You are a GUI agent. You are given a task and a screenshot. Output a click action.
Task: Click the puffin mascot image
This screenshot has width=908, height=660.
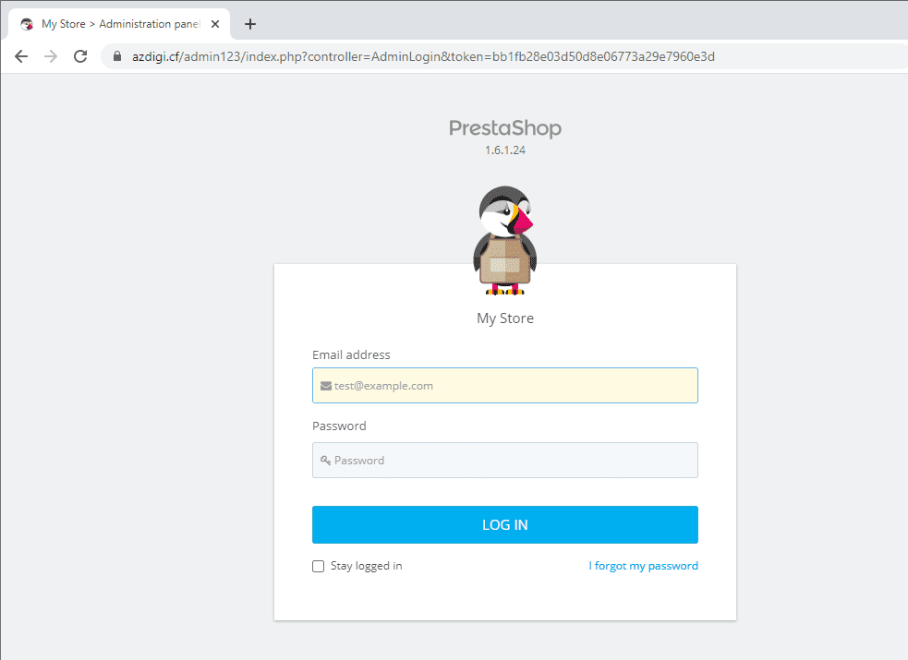505,241
